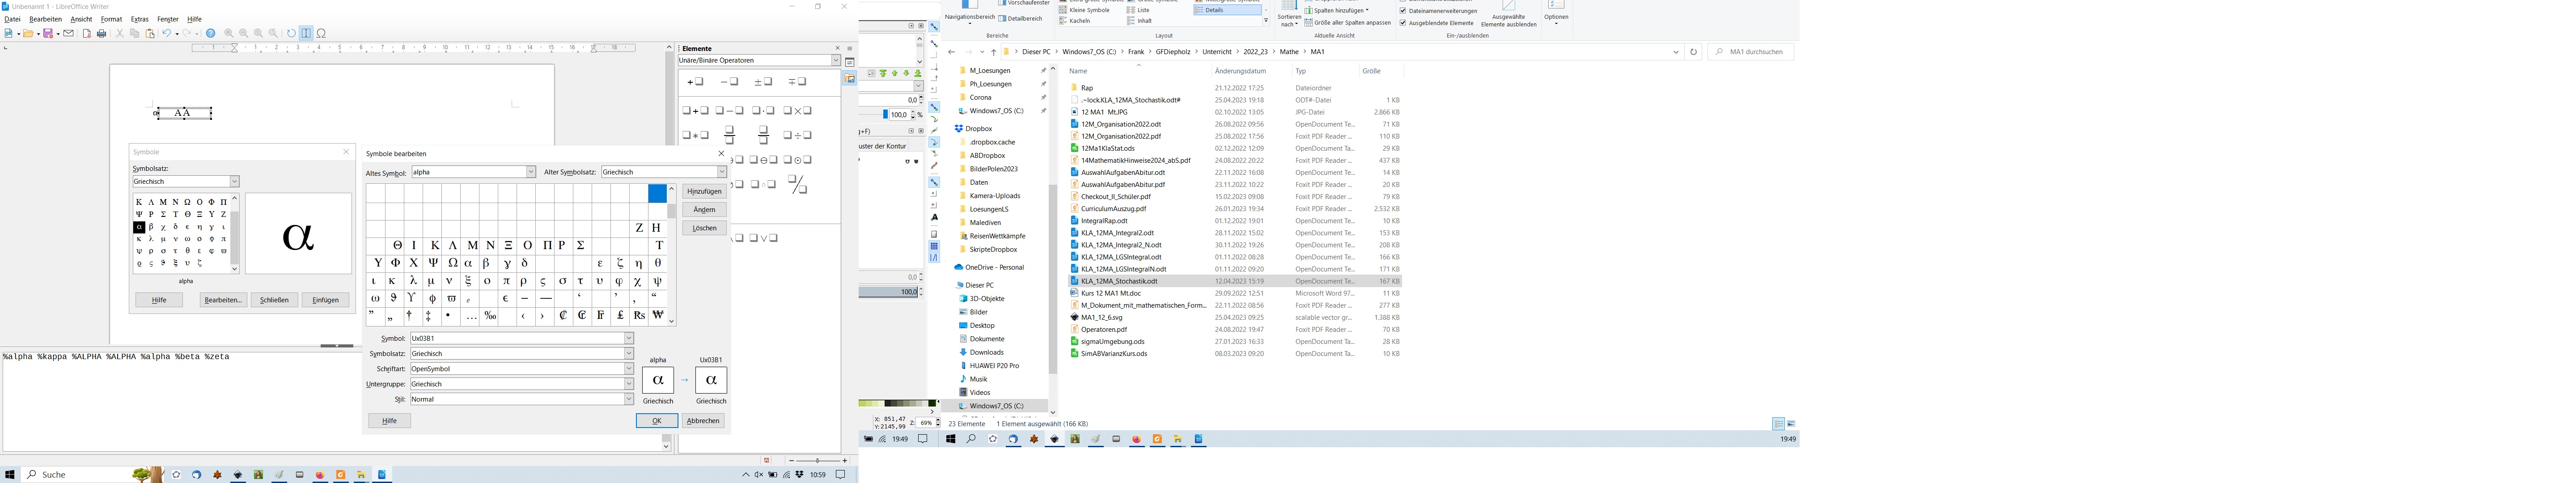Select the multiplication cross operator element
This screenshot has width=2576, height=483.
(797, 110)
